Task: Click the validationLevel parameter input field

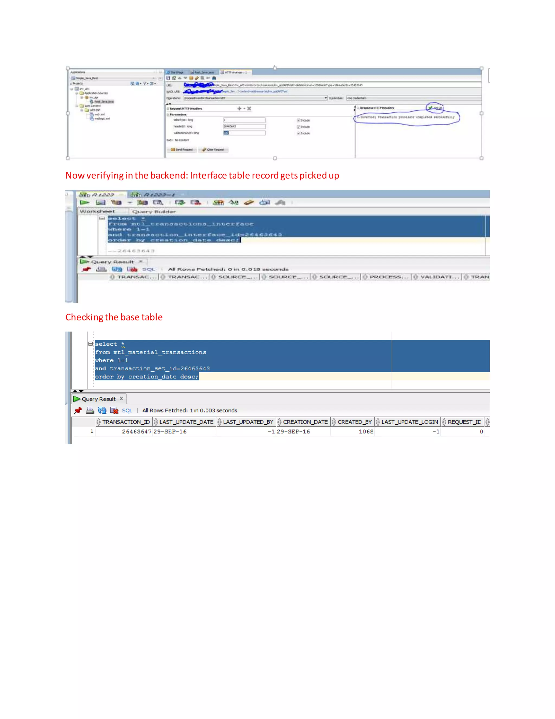Action: pos(244,133)
